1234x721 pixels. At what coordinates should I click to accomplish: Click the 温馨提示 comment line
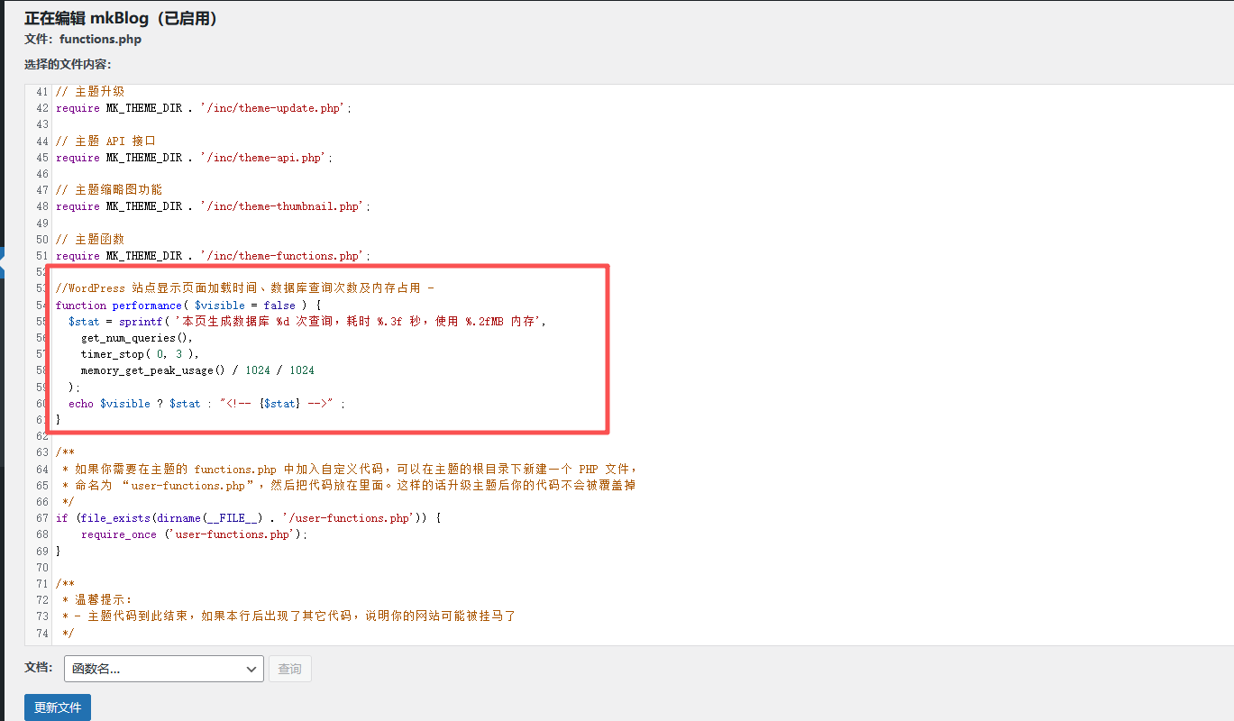[101, 600]
